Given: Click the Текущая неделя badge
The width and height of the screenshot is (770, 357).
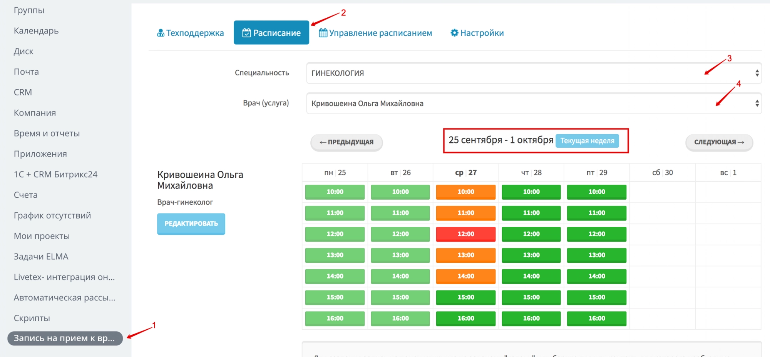Looking at the screenshot, I should tap(587, 141).
